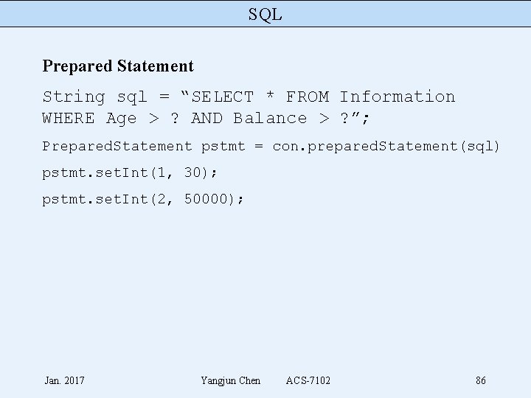This screenshot has height=398, width=531.
Task: Click the WHERE keyword
Action: tap(69, 118)
